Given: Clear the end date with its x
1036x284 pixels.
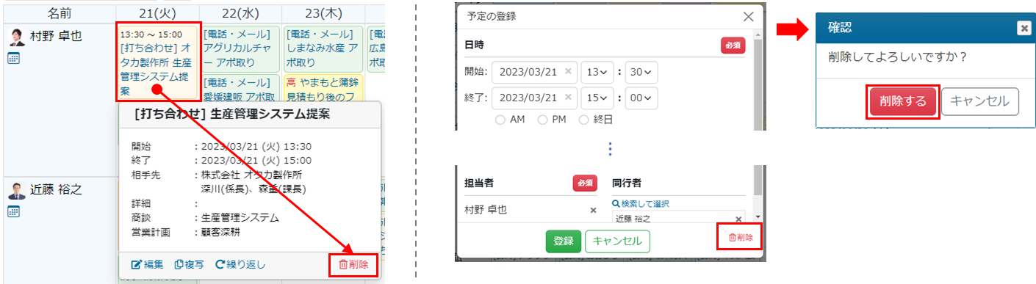Looking at the screenshot, I should click(x=567, y=97).
